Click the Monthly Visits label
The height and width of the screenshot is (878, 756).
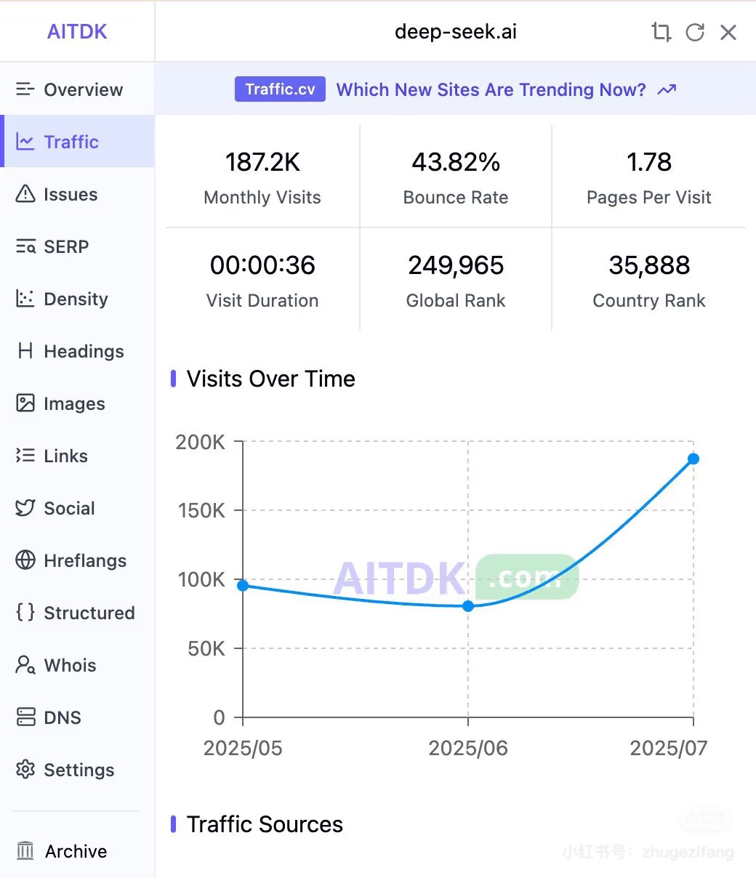[x=262, y=198]
